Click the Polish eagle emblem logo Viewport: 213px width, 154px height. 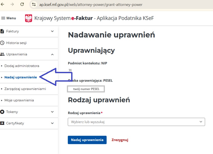tap(29, 18)
